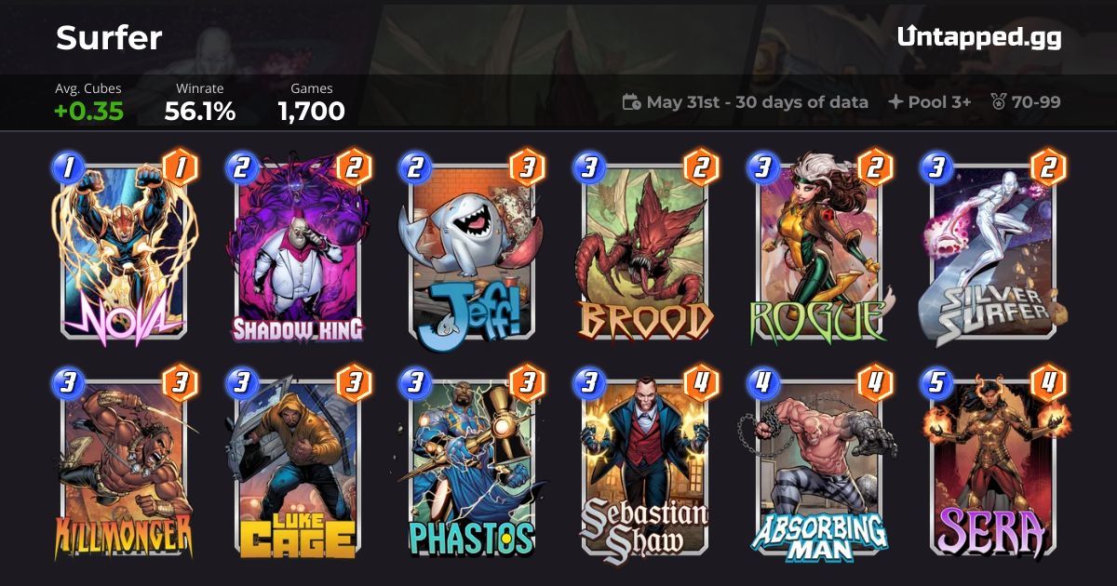Click Sebastian Shaw's orange power badge
Screen dimensions: 1117x586
point(701,382)
